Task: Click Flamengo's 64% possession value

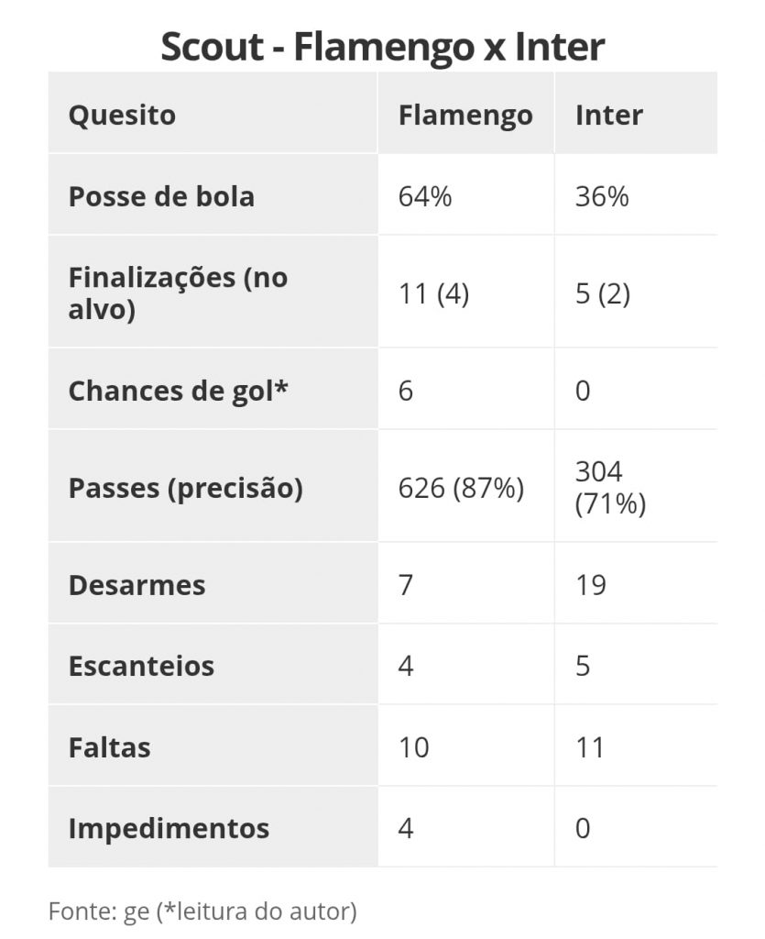Action: click(425, 196)
